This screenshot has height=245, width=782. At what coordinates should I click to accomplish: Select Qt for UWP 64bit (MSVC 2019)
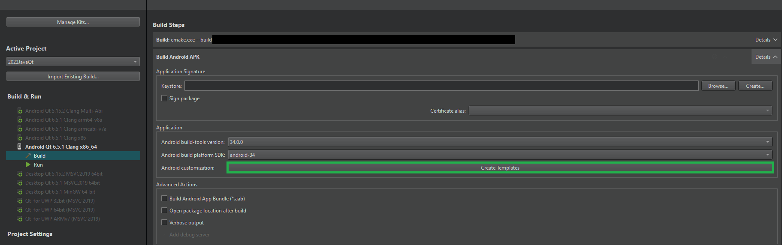60,210
